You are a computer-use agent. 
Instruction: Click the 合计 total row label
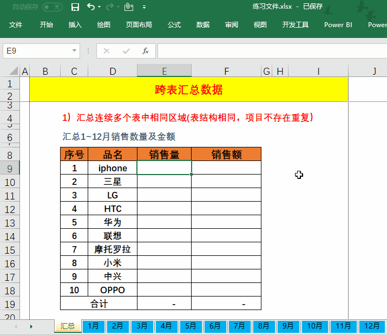tap(99, 304)
